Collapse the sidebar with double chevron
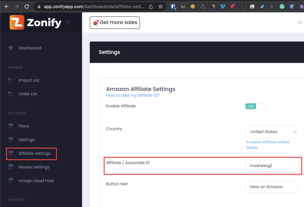The height and width of the screenshot is (207, 304). [68, 23]
